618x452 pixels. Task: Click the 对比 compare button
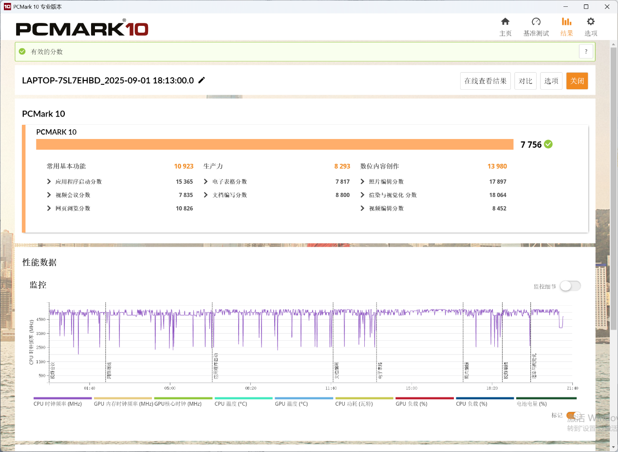tap(525, 81)
